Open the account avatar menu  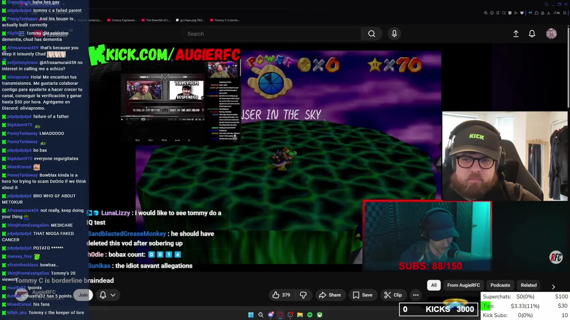[551, 34]
